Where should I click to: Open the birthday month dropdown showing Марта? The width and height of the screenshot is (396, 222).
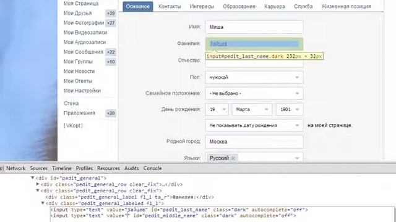click(x=252, y=110)
